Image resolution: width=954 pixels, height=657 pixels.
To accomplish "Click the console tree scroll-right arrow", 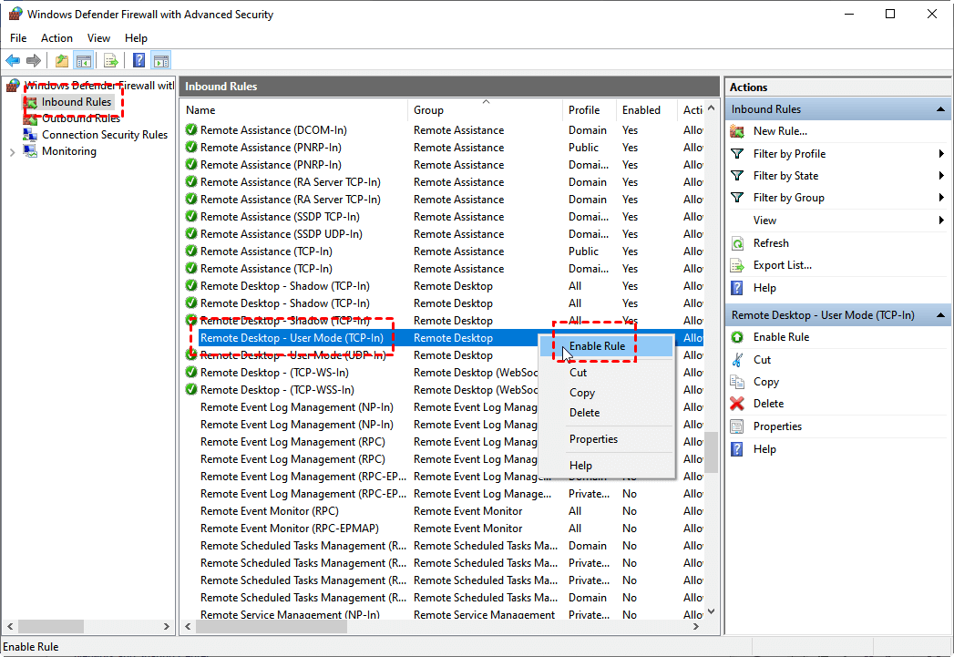I will click(x=166, y=626).
